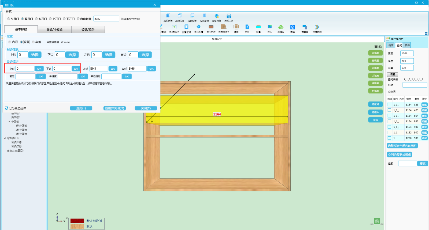
Task: Collapse the 背板(窗口) tree node
Action: (5, 138)
